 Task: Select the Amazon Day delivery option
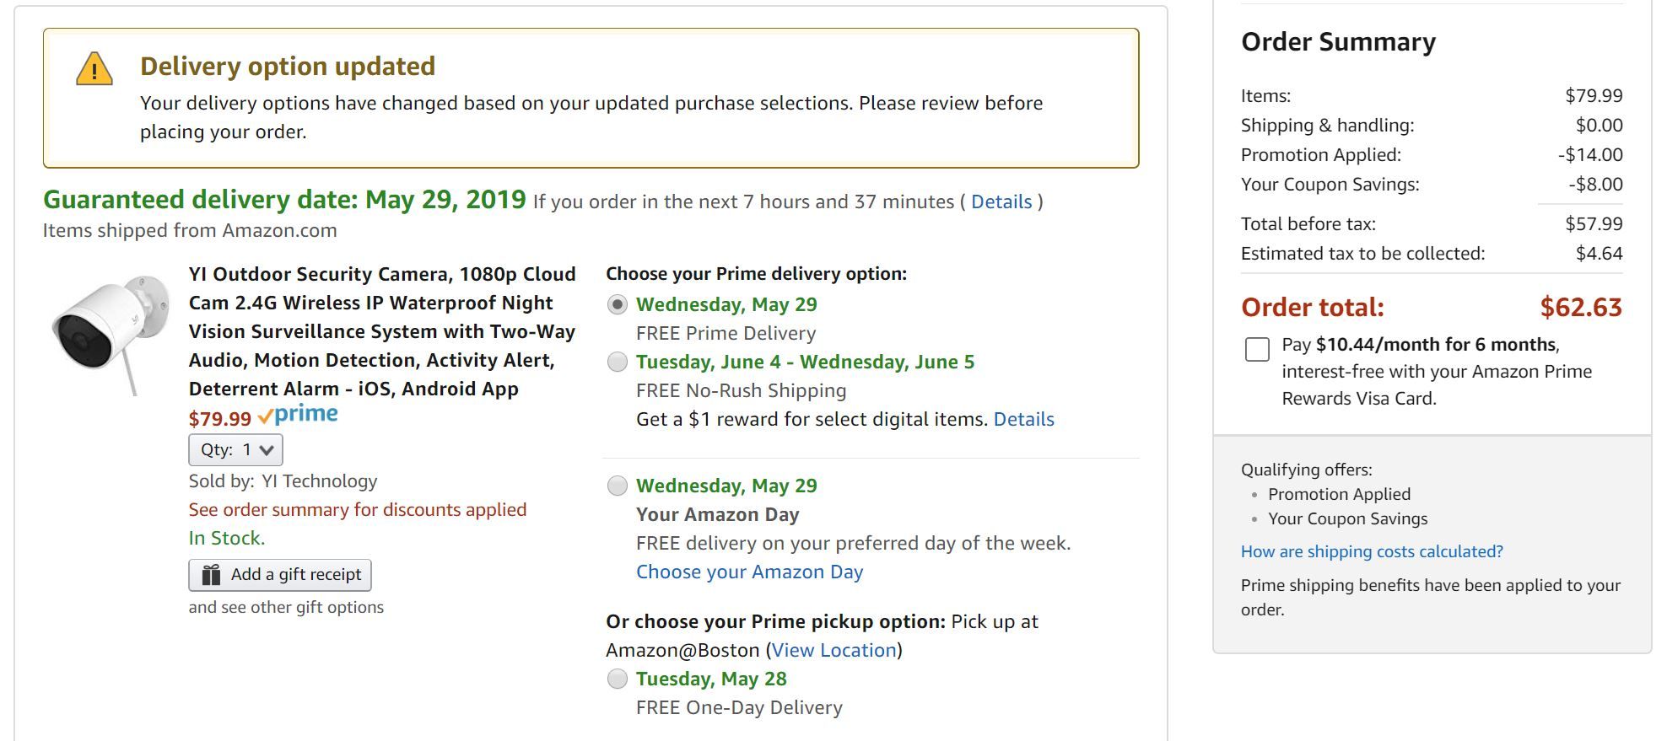click(617, 486)
